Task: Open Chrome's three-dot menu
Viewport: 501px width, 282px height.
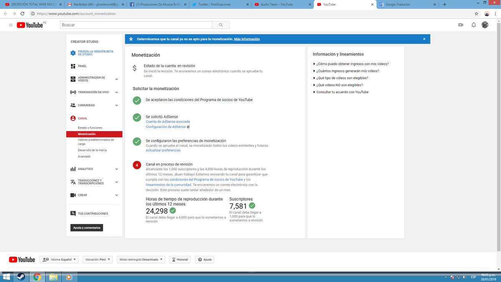Action: coord(496,13)
